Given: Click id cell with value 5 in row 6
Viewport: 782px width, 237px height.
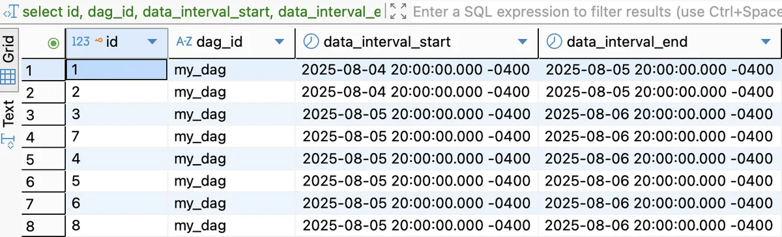Looking at the screenshot, I should click(x=116, y=182).
